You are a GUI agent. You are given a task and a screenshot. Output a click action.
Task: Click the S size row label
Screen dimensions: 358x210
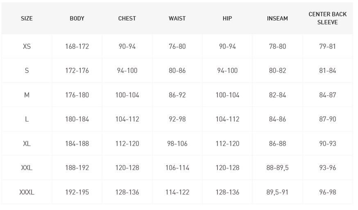pos(27,71)
